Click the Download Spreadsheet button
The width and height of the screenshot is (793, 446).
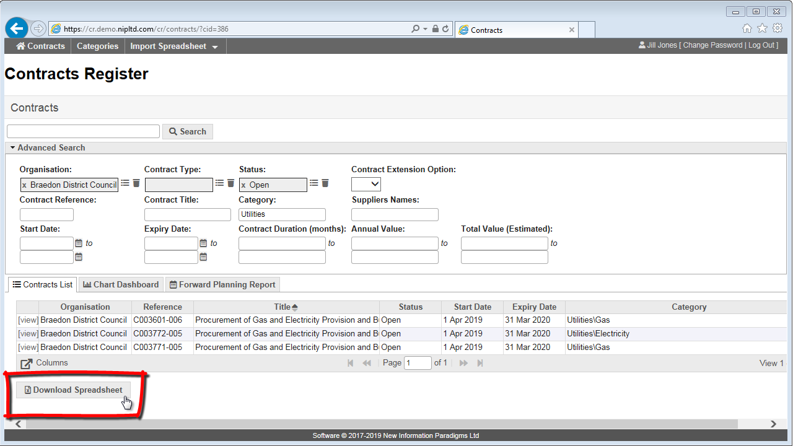click(x=73, y=390)
